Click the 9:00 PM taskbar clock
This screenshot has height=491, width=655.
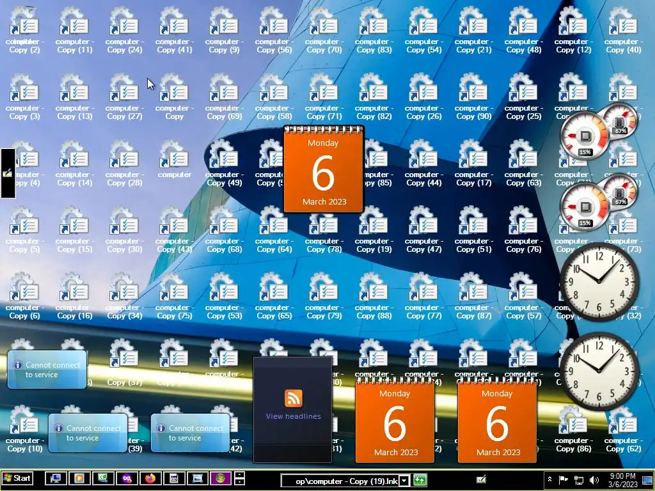coord(623,480)
